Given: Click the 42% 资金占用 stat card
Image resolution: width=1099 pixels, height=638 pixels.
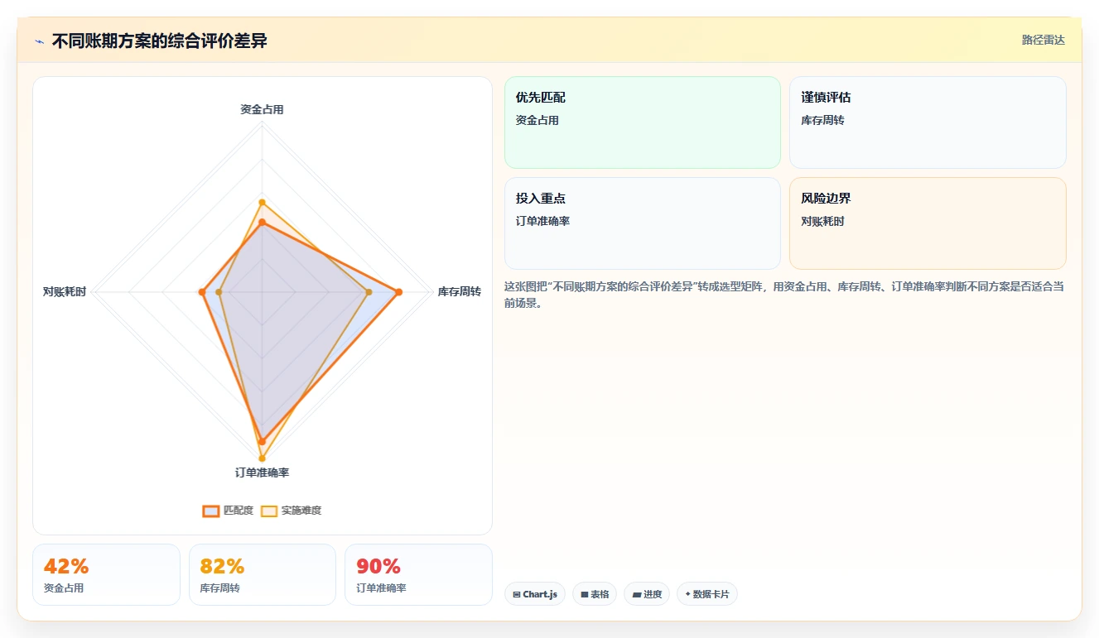Looking at the screenshot, I should pos(106,574).
